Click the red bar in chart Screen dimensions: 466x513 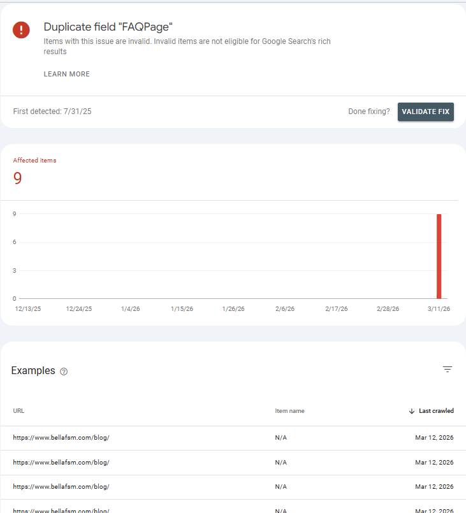439,256
